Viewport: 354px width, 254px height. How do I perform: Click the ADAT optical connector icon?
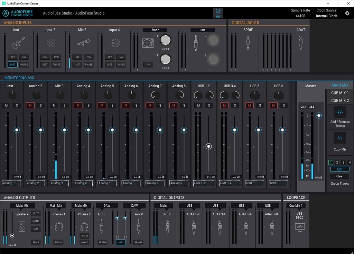pyautogui.click(x=300, y=43)
